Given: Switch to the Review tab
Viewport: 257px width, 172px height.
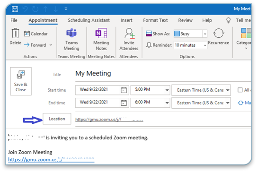Looking at the screenshot, I should tap(186, 20).
